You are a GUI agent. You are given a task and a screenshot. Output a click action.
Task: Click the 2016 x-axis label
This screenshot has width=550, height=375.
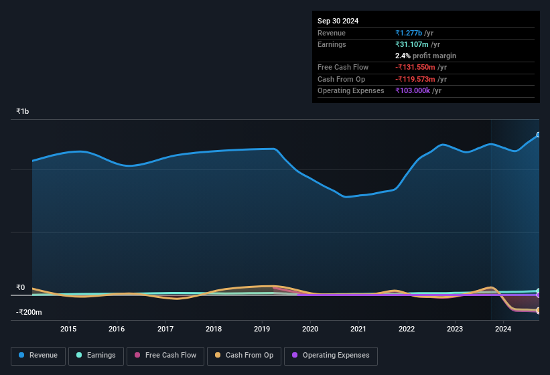(x=117, y=329)
